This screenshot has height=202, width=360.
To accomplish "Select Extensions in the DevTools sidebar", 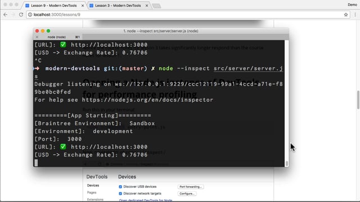I will [95, 200].
